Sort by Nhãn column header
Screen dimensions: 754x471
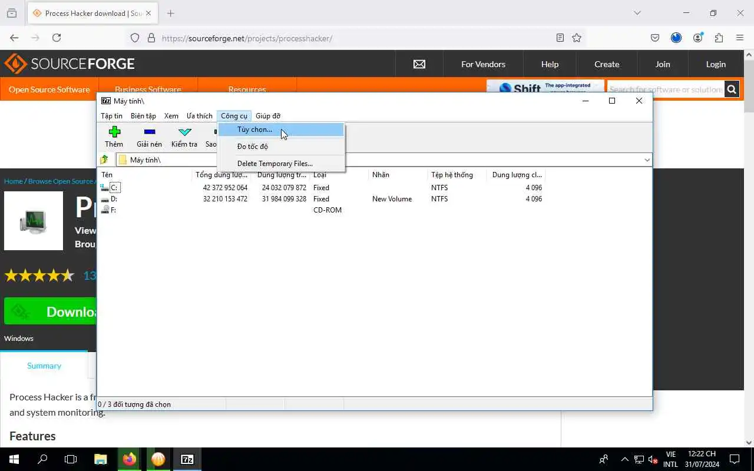click(x=398, y=175)
